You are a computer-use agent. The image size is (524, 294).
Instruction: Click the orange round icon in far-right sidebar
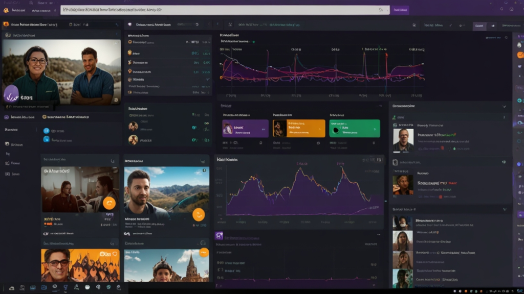pos(520,55)
